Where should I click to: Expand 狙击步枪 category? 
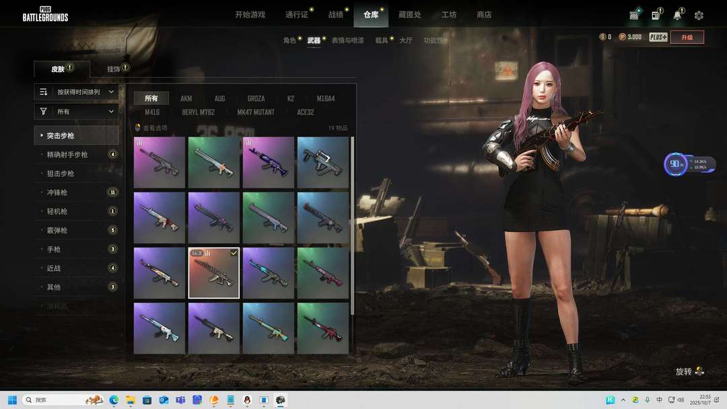[77, 174]
